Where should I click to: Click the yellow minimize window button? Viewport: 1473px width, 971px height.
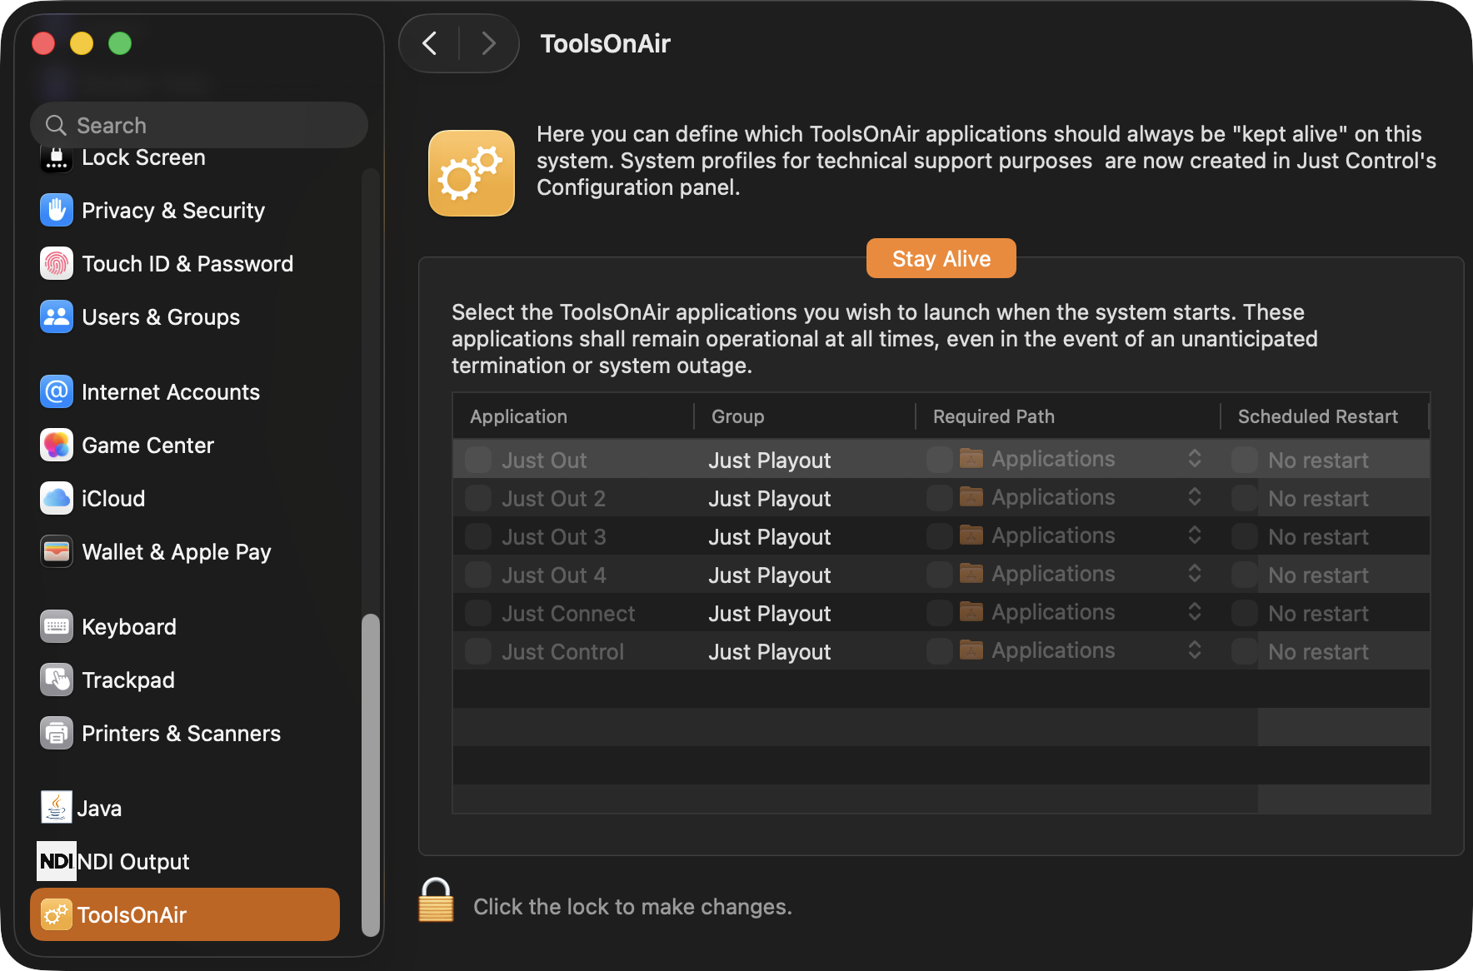[x=82, y=43]
